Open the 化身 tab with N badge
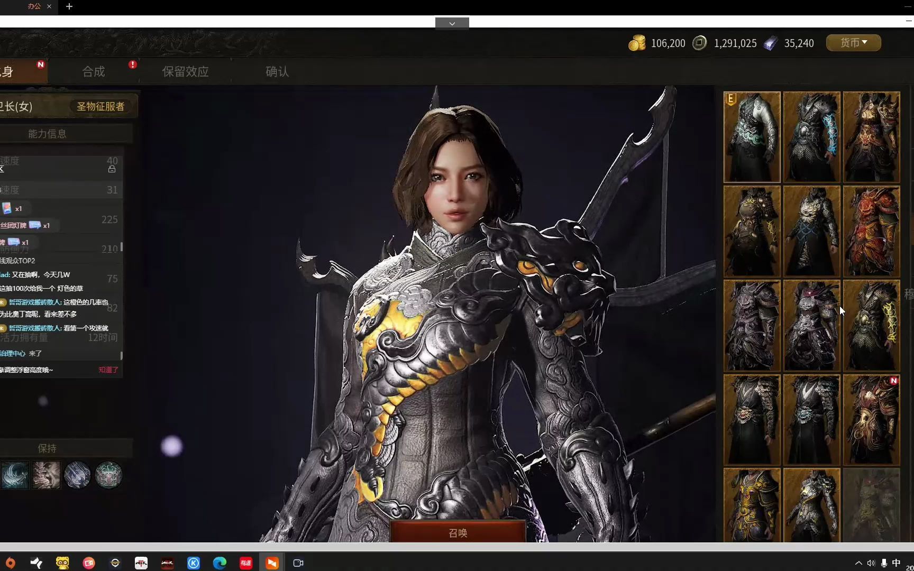Image resolution: width=914 pixels, height=571 pixels. [x=23, y=71]
